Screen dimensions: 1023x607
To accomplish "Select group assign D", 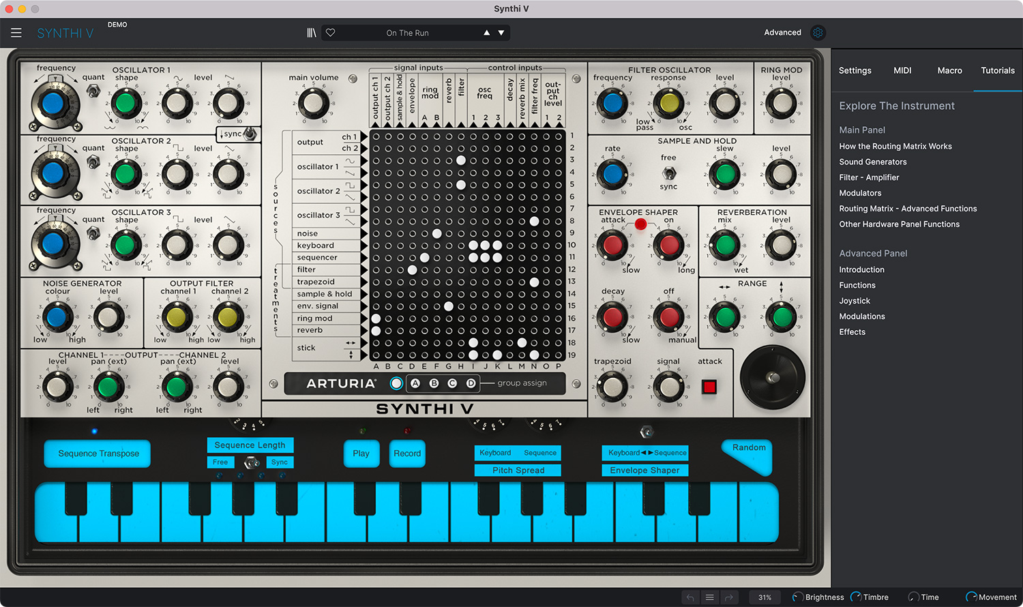I will coord(471,383).
